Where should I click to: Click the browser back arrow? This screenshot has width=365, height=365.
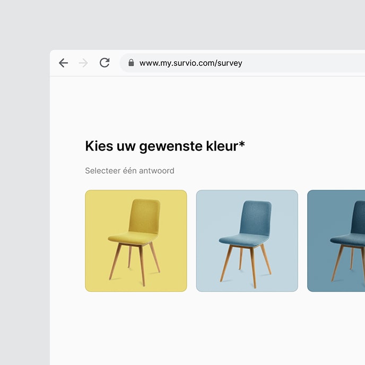click(x=64, y=63)
